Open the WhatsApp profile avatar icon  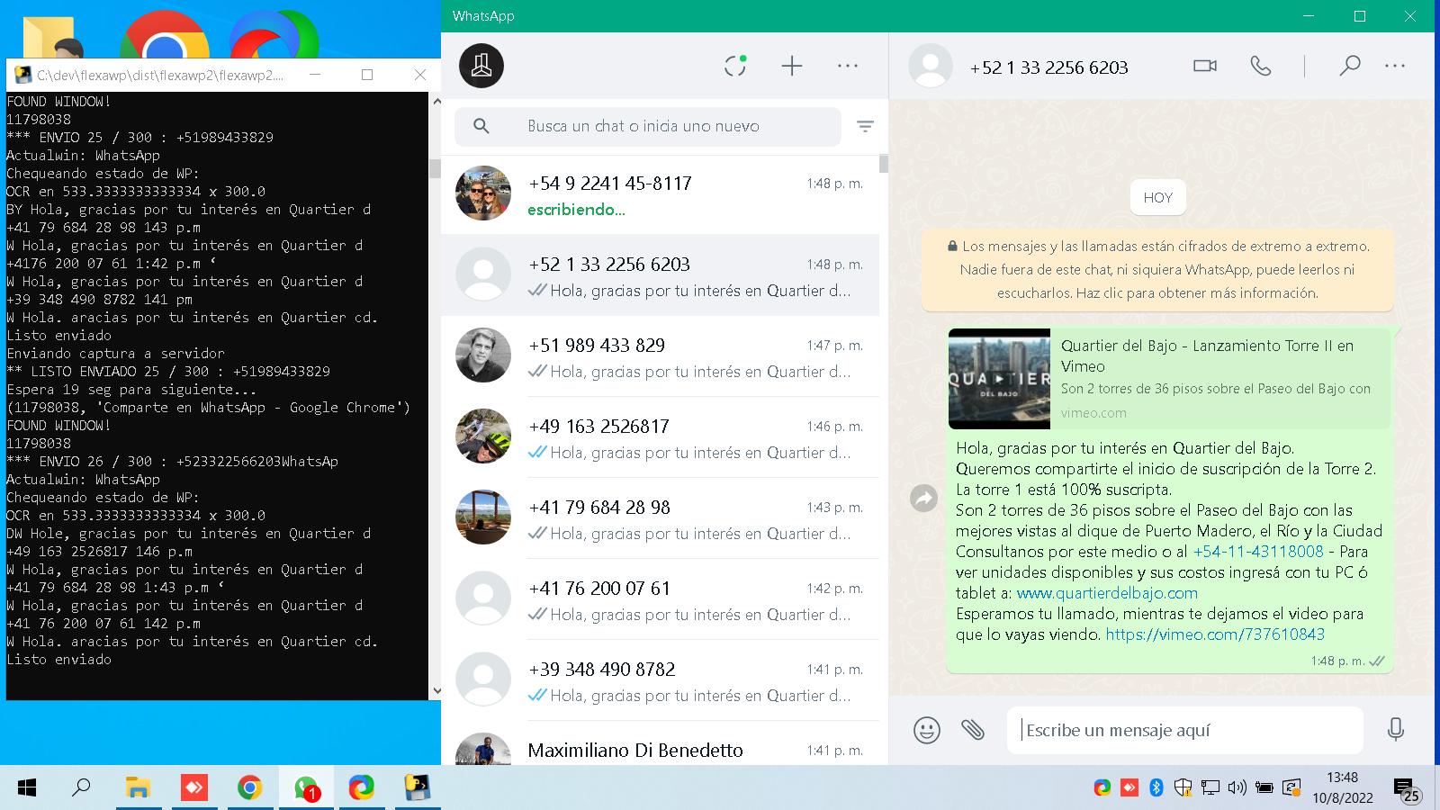pyautogui.click(x=481, y=66)
